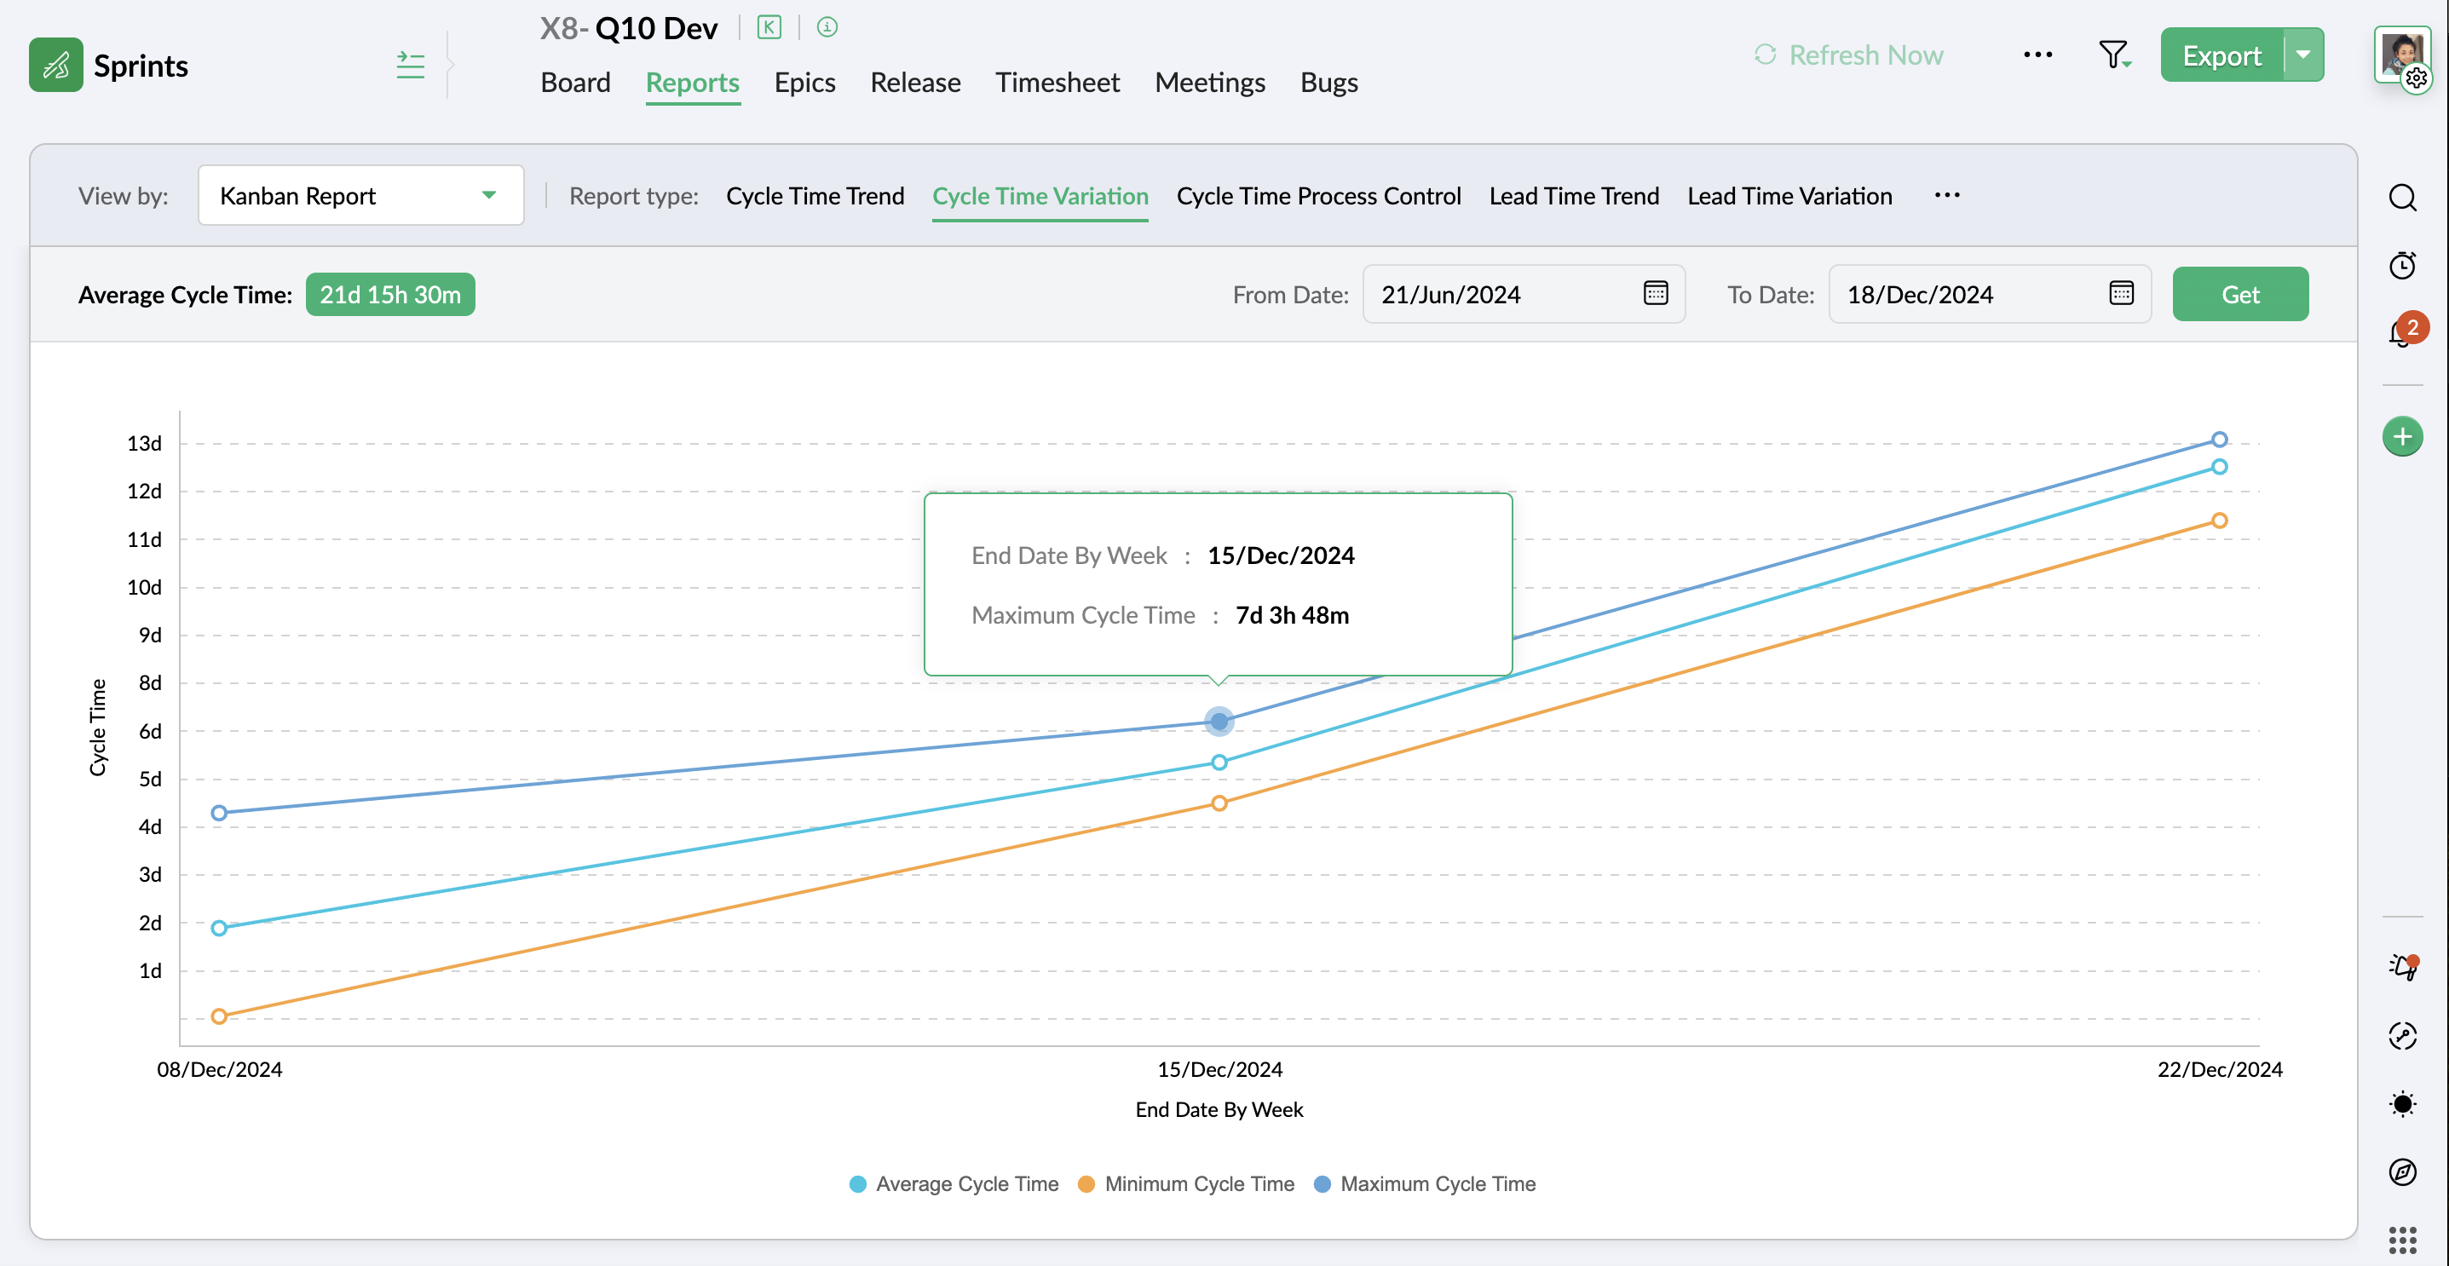The height and width of the screenshot is (1266, 2449).
Task: Toggle Average Cycle Time legend series
Action: tap(954, 1183)
